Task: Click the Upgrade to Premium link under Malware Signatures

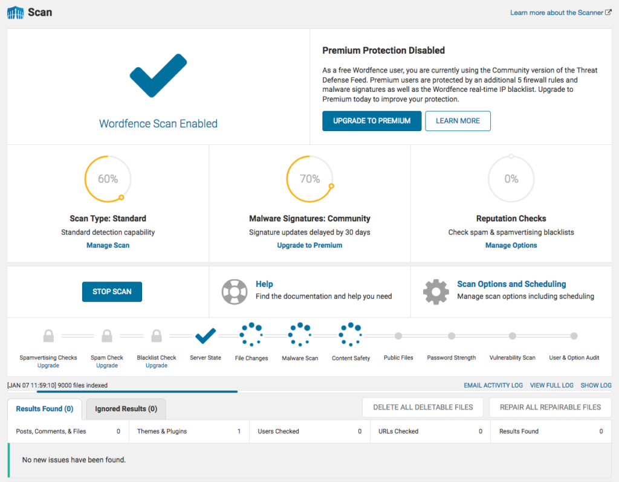Action: point(309,245)
